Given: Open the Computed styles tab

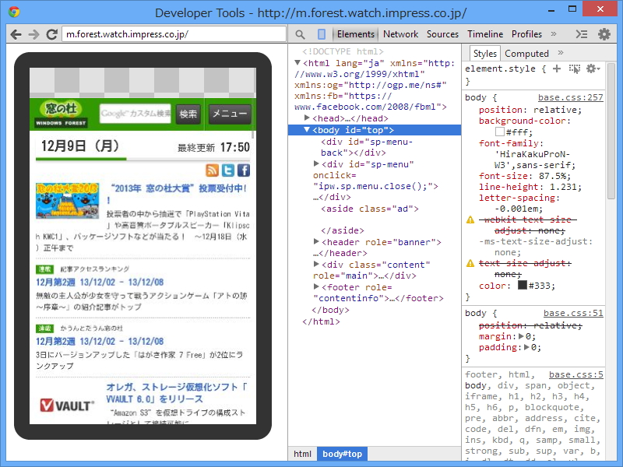Looking at the screenshot, I should (526, 54).
